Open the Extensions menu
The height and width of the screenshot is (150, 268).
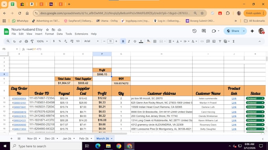[81, 34]
